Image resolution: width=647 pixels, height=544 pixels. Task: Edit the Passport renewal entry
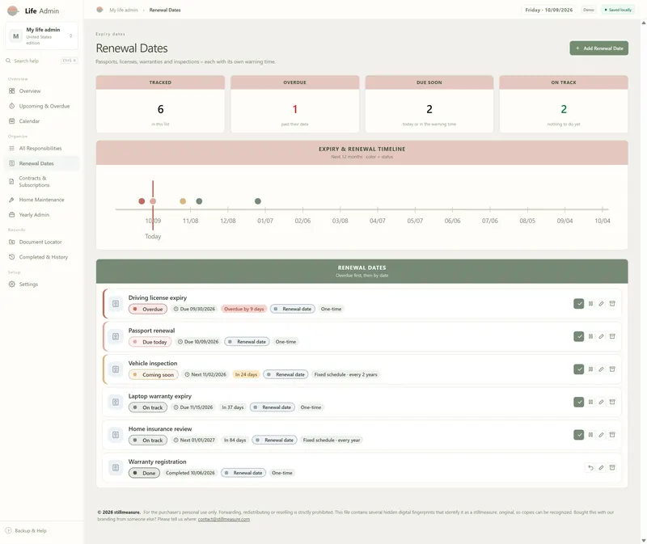coord(601,336)
